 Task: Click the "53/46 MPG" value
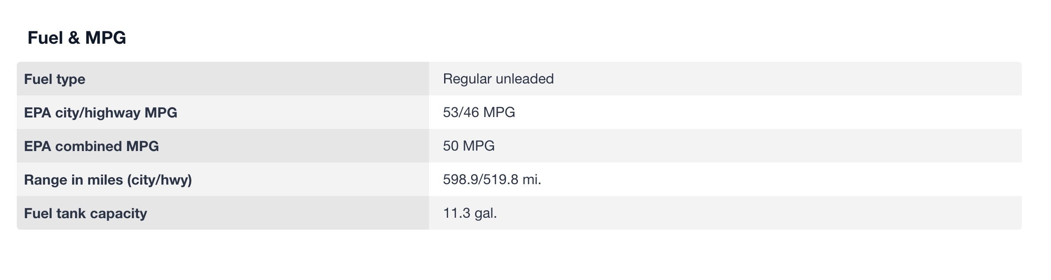click(479, 112)
